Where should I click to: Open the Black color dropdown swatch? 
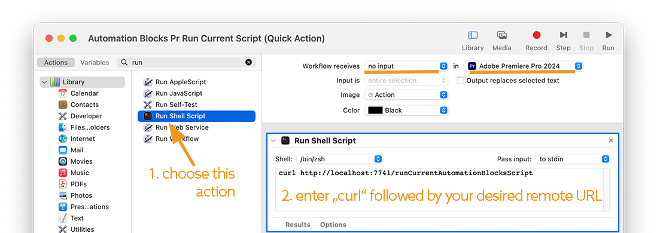[406, 111]
